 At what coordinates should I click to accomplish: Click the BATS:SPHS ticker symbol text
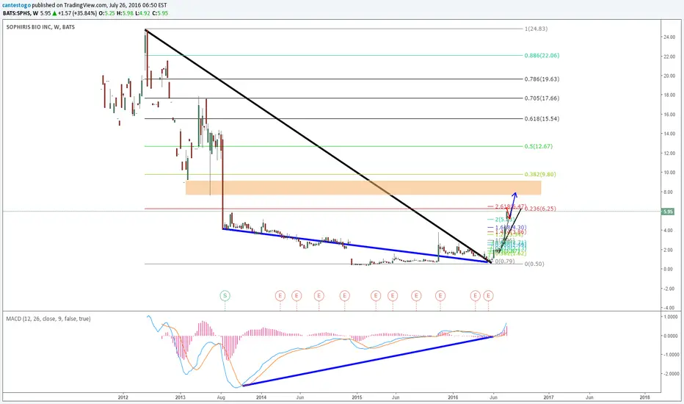[17, 13]
